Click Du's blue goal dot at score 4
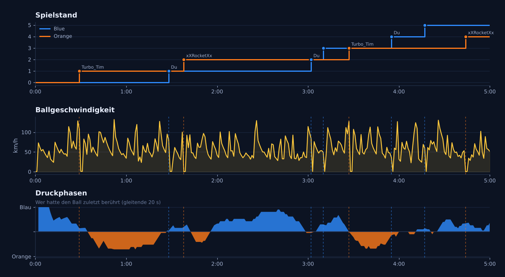This screenshot has width=505, height=277. point(391,37)
